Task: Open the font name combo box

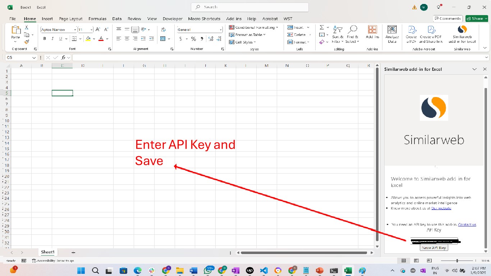Action: click(59, 29)
